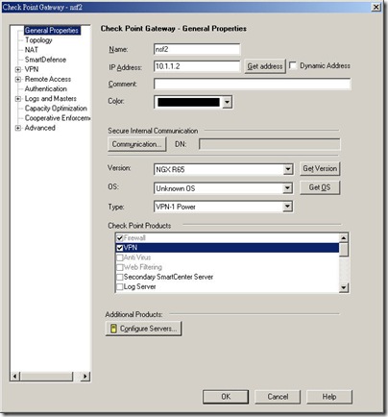The width and height of the screenshot is (388, 417).
Task: Open the SmartDefense page
Action: (45, 60)
